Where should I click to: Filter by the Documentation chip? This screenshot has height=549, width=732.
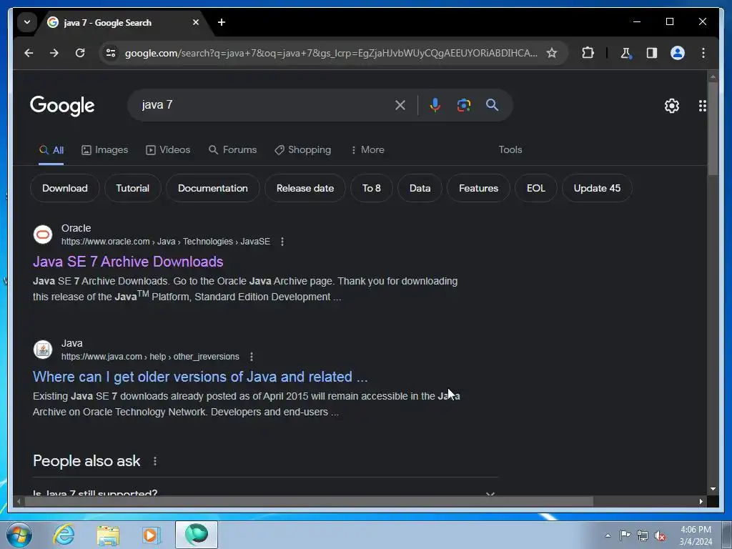[x=213, y=188]
